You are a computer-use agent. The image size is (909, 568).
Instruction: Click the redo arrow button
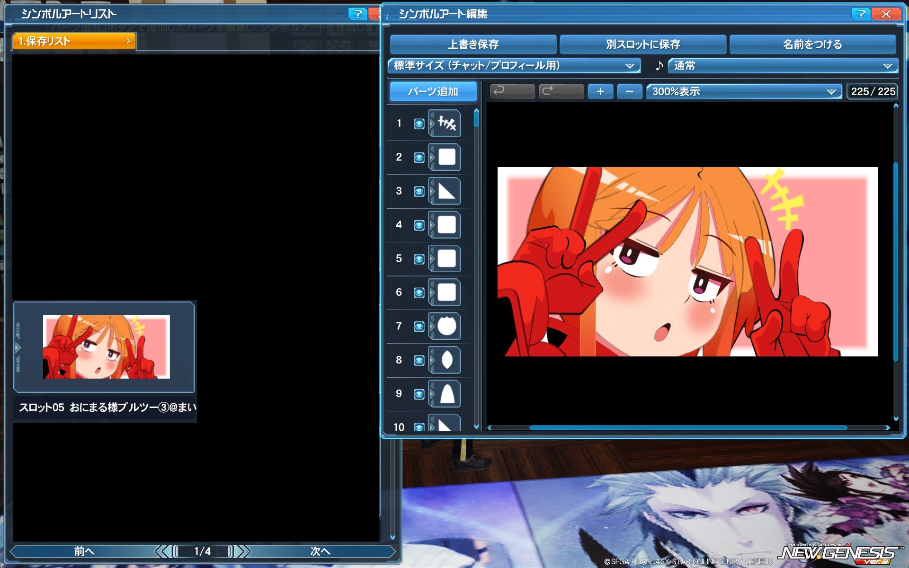click(x=561, y=91)
